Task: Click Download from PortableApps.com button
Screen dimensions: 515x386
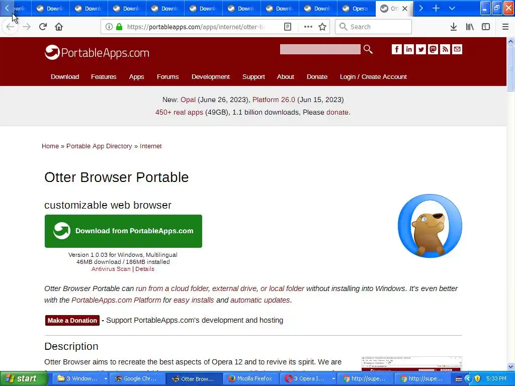Action: pos(123,231)
